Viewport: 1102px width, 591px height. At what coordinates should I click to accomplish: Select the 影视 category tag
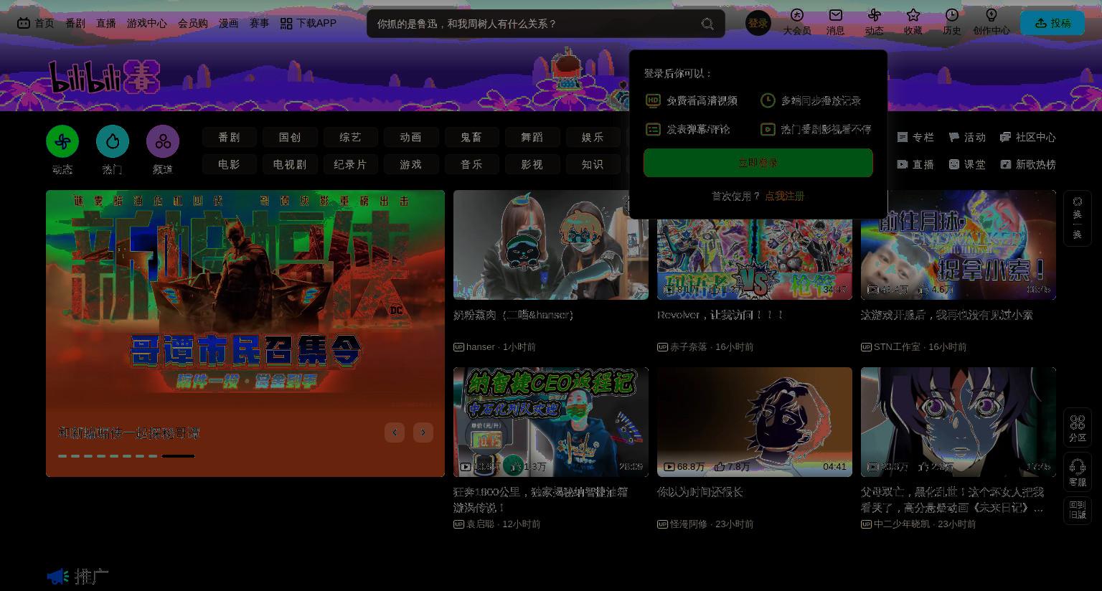532,164
